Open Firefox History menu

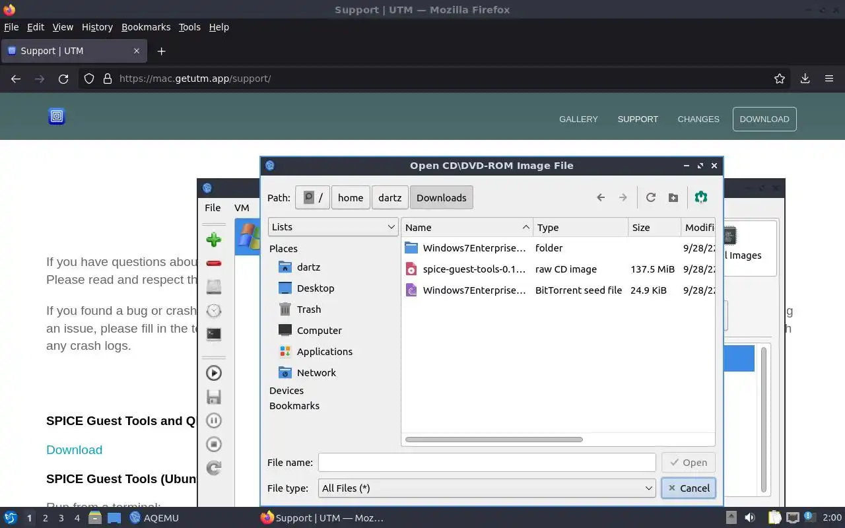[97, 27]
